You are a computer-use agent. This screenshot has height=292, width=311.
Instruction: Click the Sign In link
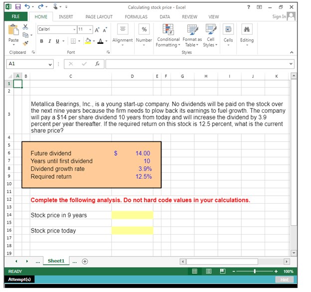(x=279, y=16)
